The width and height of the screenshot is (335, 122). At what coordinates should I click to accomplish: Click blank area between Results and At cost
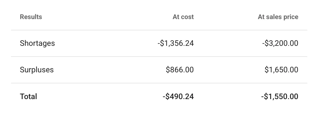tap(107, 17)
